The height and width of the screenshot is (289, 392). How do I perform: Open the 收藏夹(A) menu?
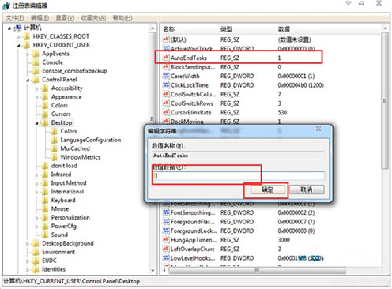coord(93,18)
